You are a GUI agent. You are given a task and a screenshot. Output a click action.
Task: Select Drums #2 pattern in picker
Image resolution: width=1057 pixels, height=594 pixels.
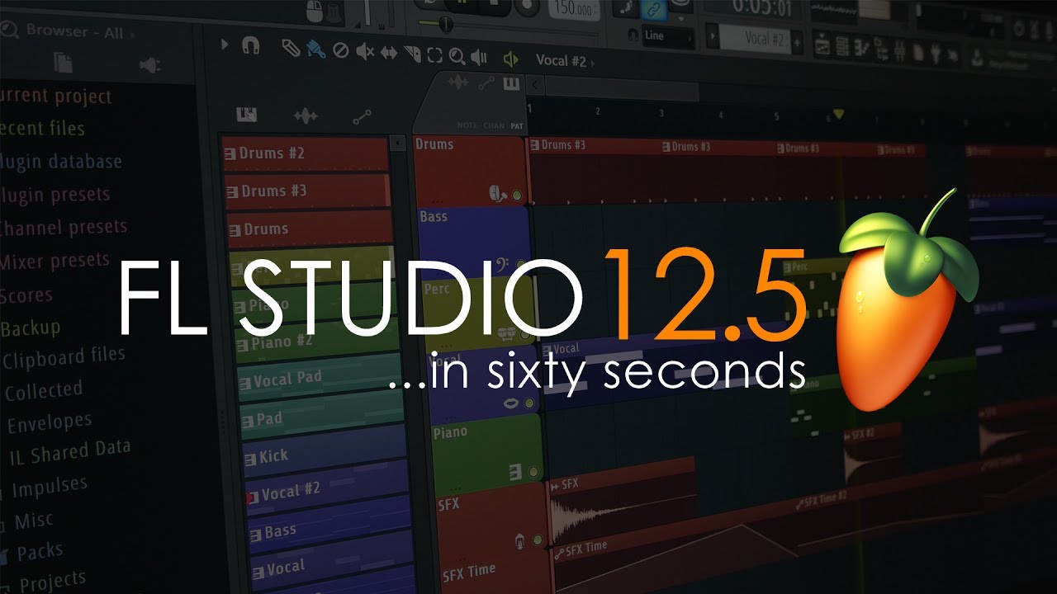click(306, 153)
